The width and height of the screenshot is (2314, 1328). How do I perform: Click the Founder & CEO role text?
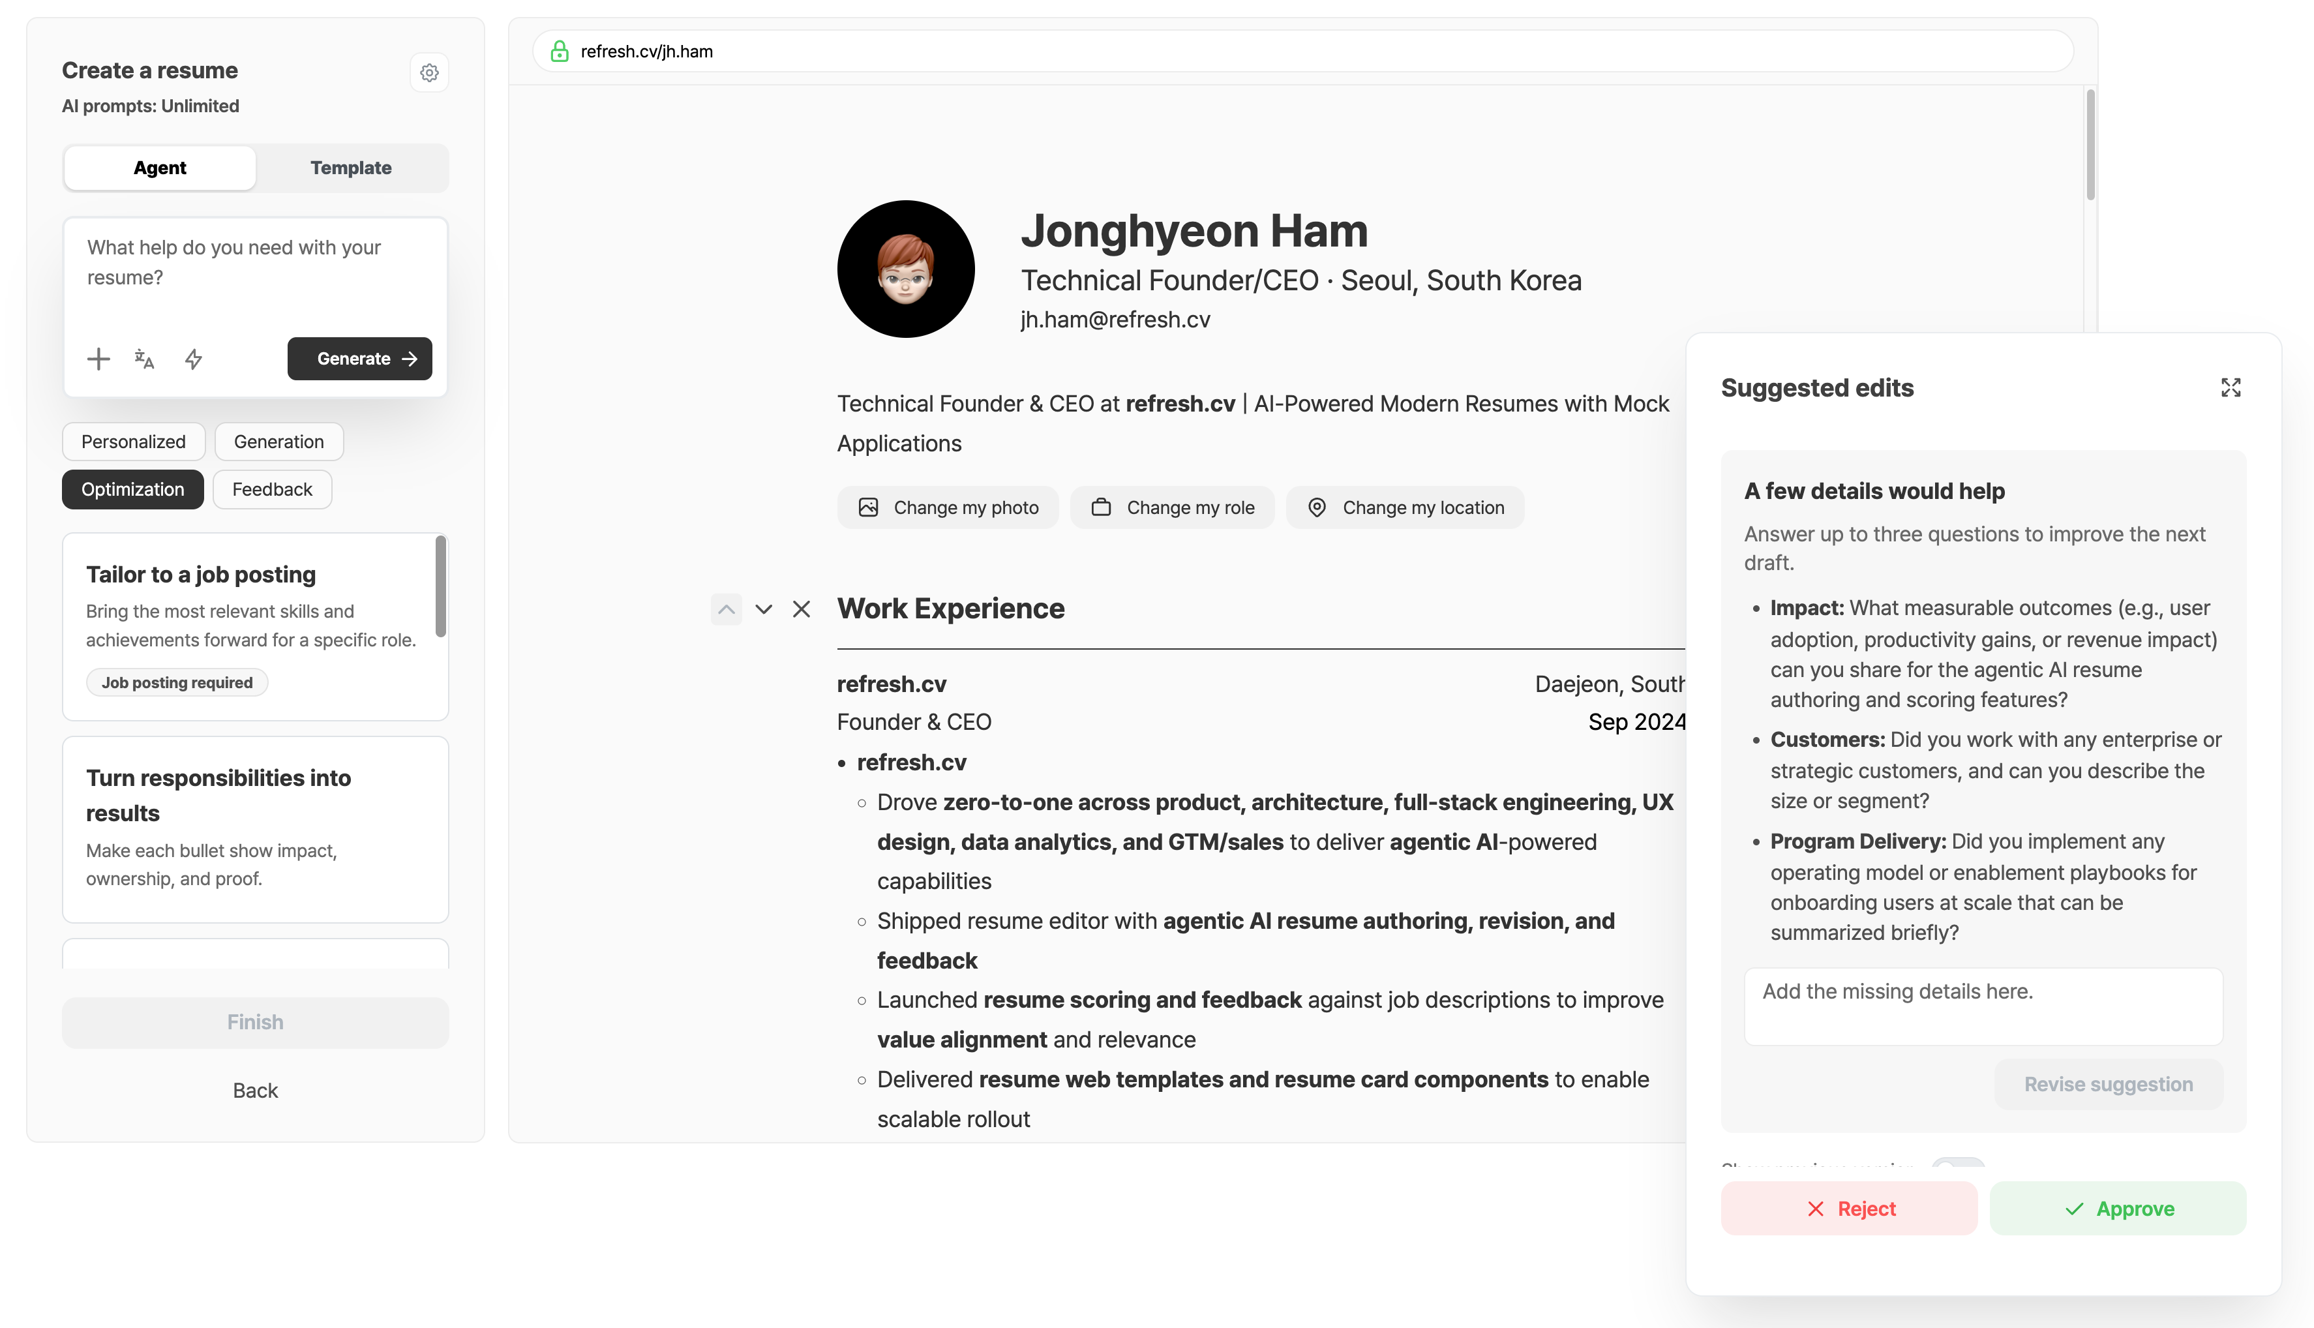(x=914, y=721)
